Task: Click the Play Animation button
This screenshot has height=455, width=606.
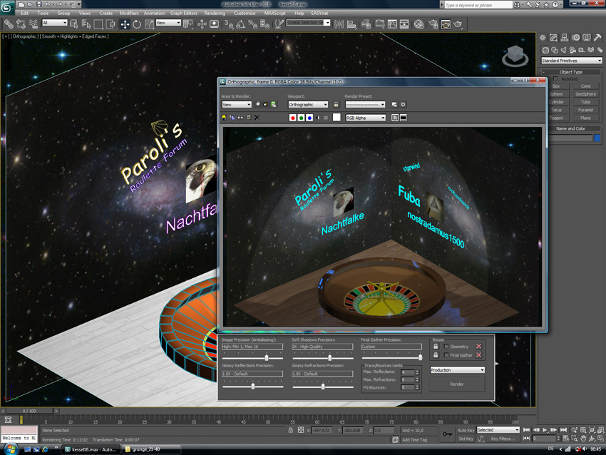Action: tap(545, 430)
